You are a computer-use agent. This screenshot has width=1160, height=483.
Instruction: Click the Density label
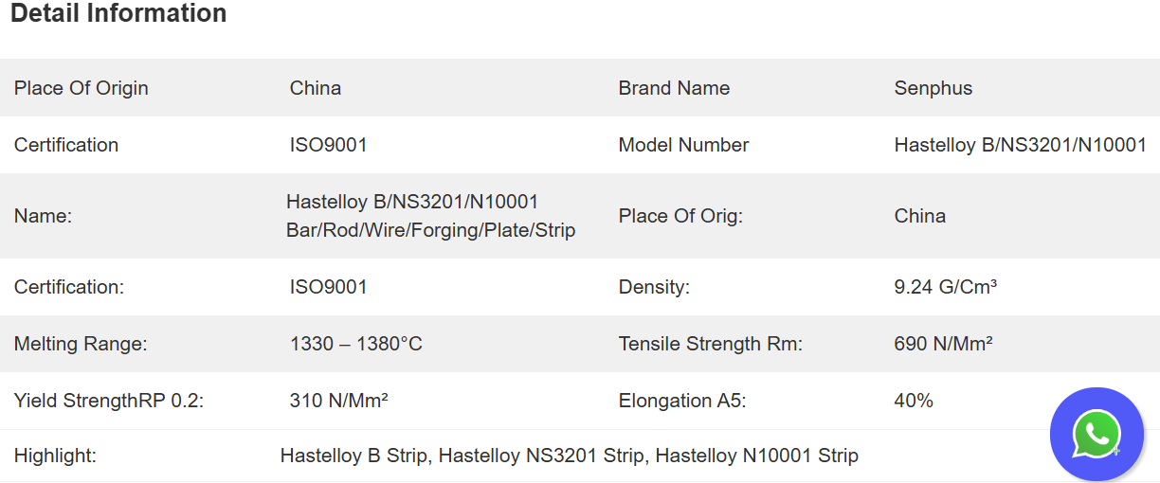(654, 287)
